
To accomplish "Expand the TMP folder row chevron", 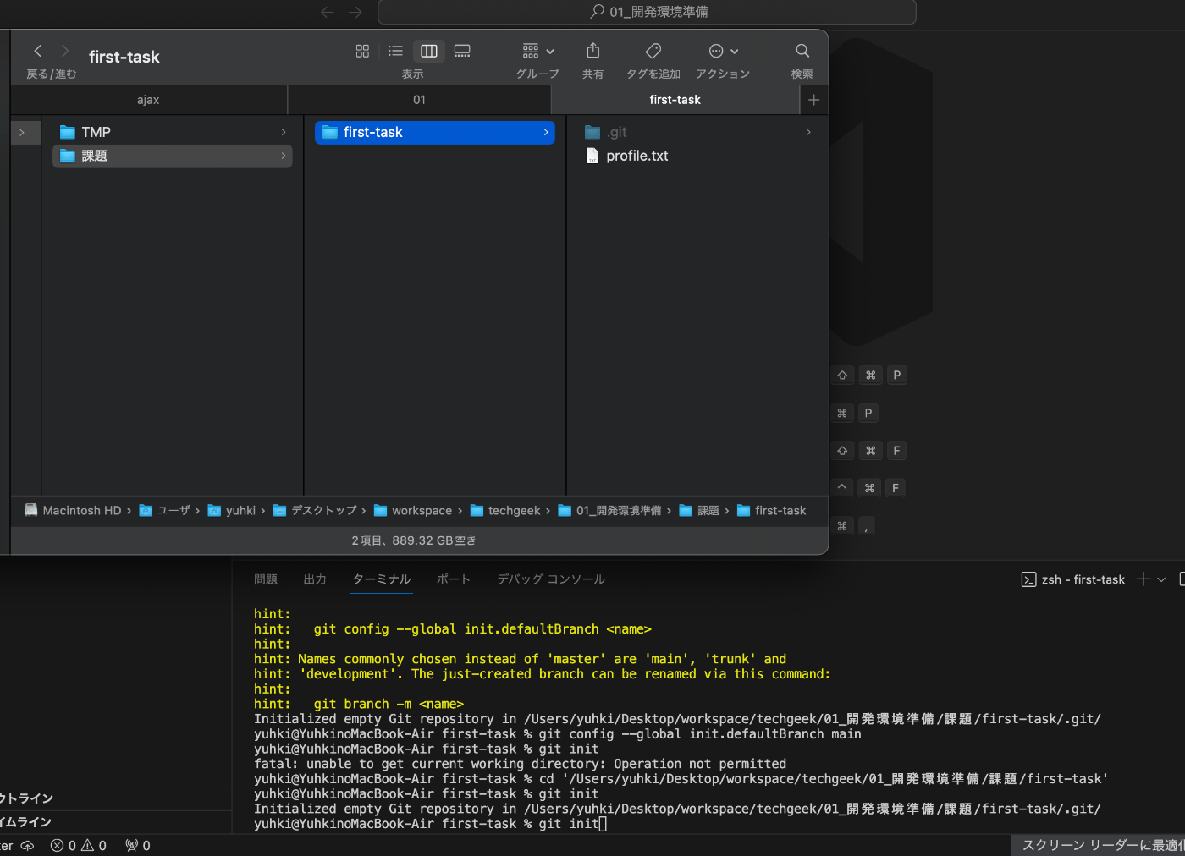I will pyautogui.click(x=284, y=132).
